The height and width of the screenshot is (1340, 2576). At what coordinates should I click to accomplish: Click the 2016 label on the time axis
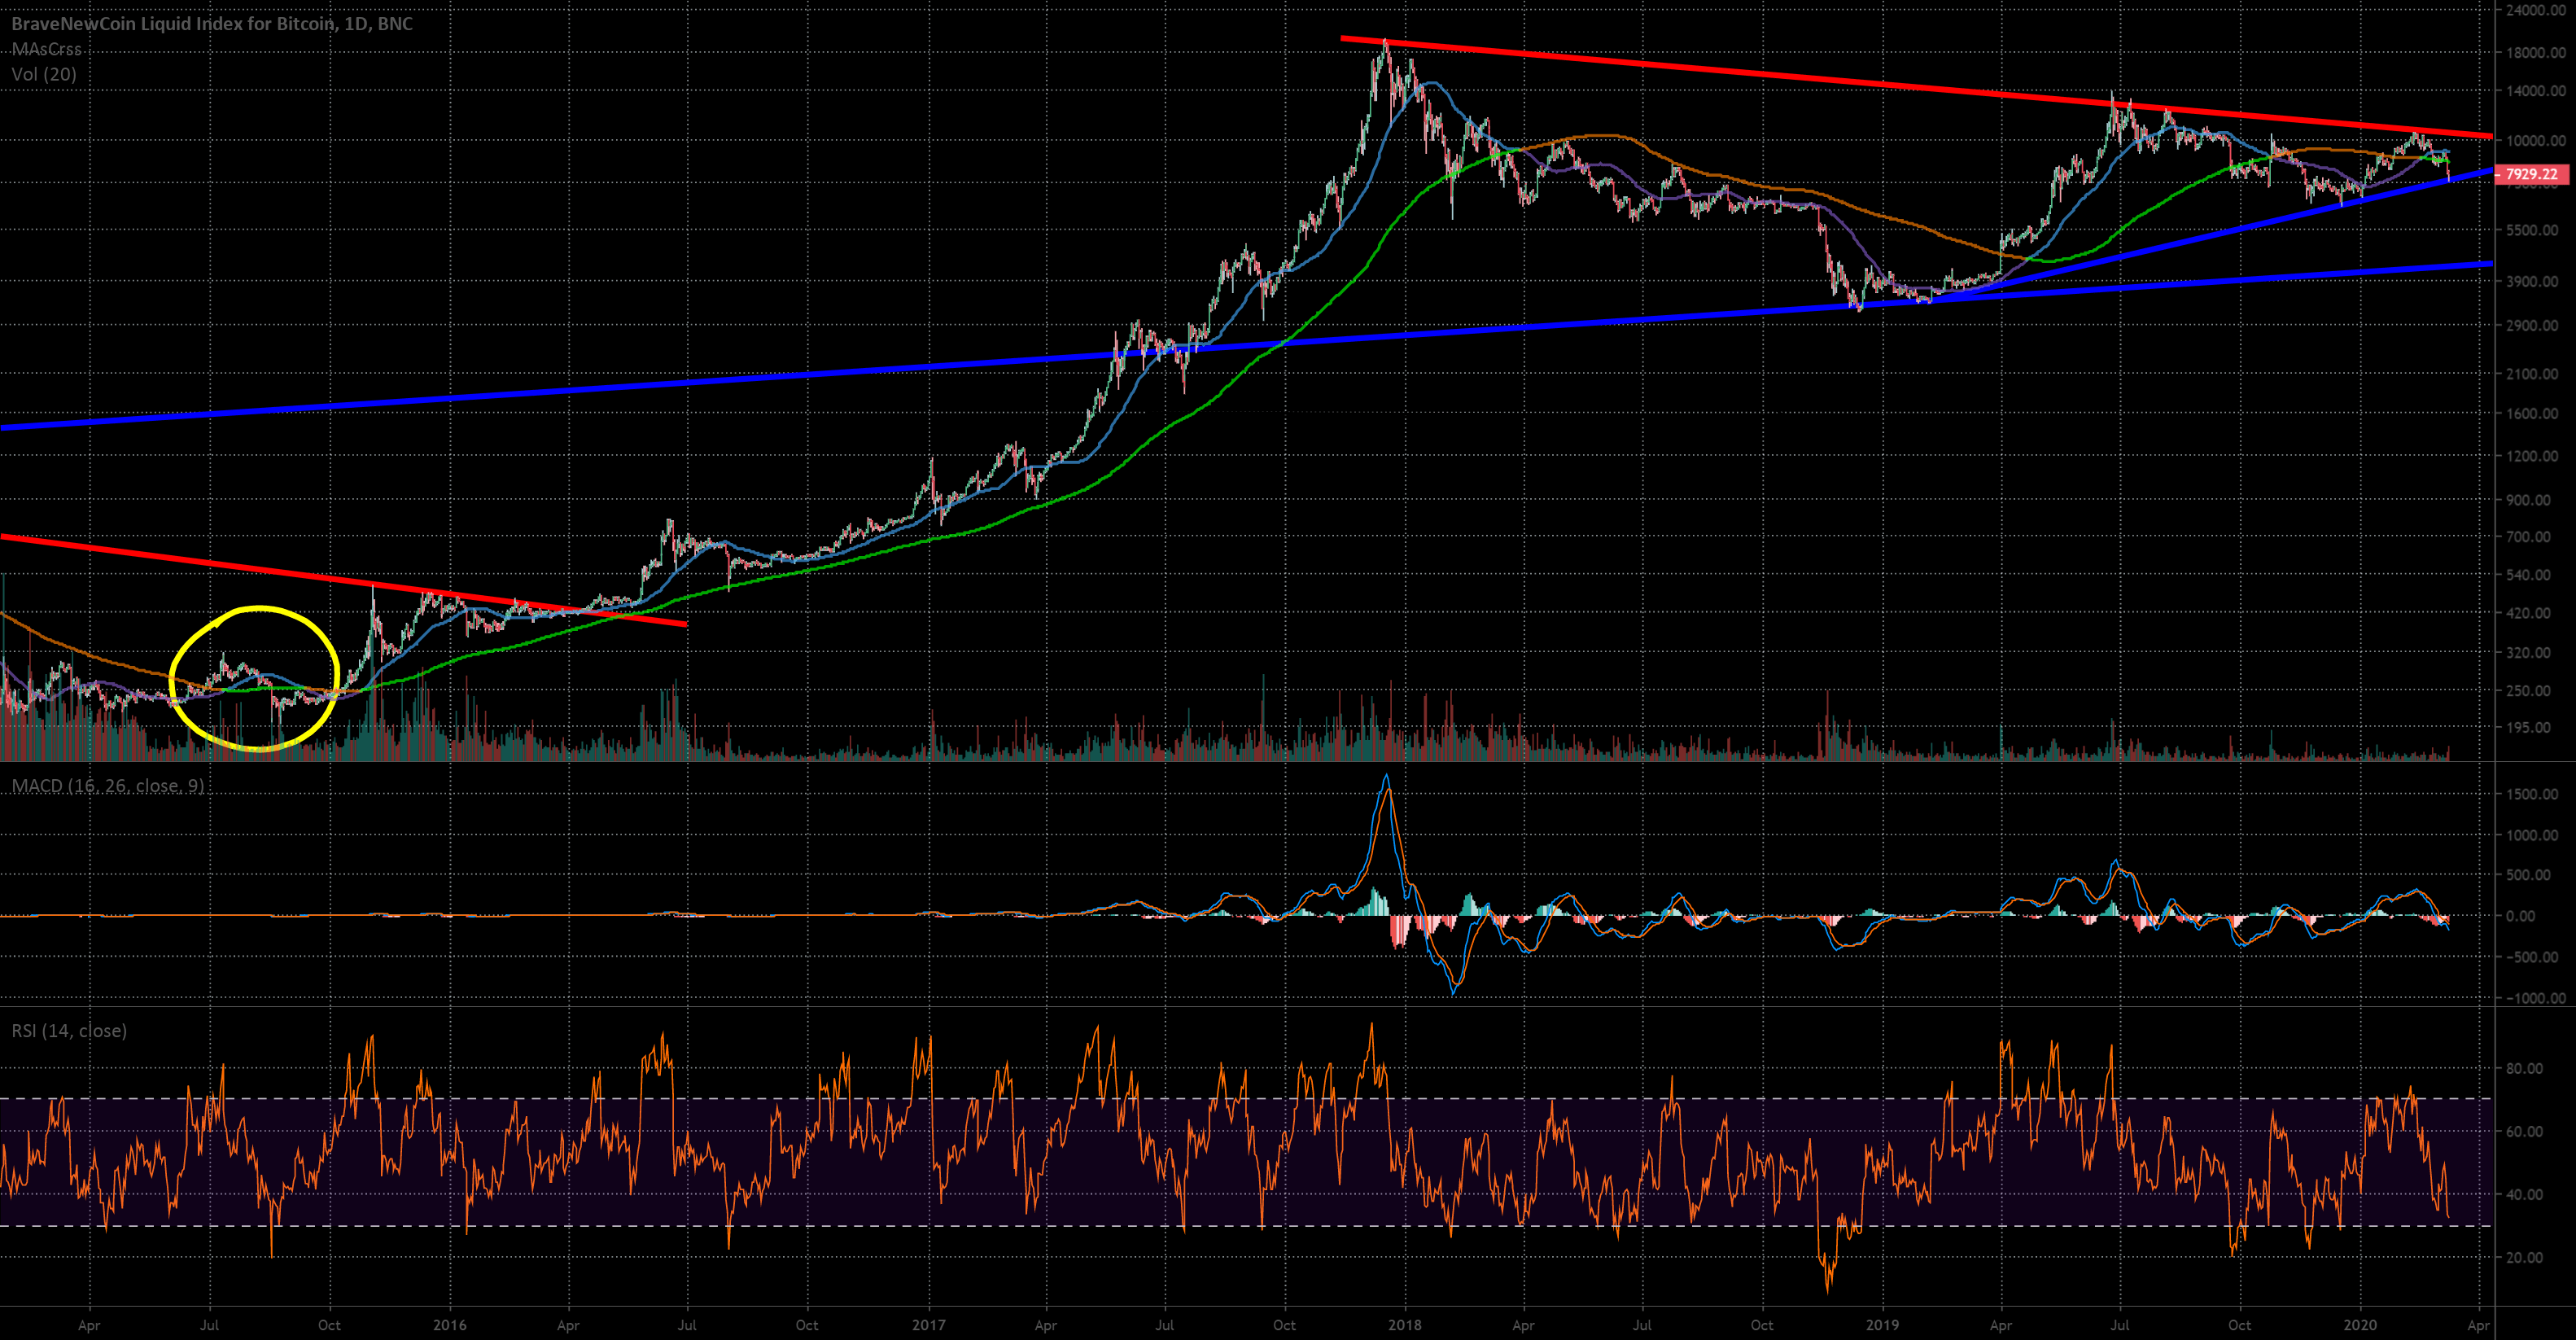(449, 1325)
